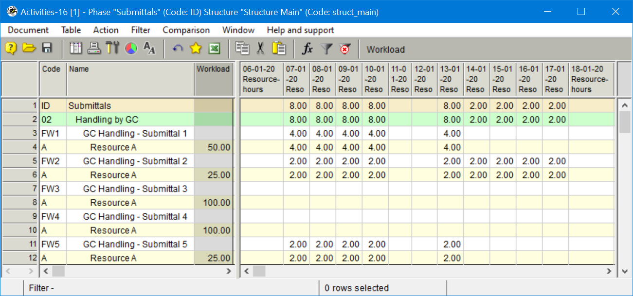The image size is (633, 296).
Task: Open font settings via the letter A icon
Action: coord(149,48)
